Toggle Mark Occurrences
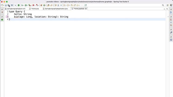The image size is (173, 97). click(56, 5)
